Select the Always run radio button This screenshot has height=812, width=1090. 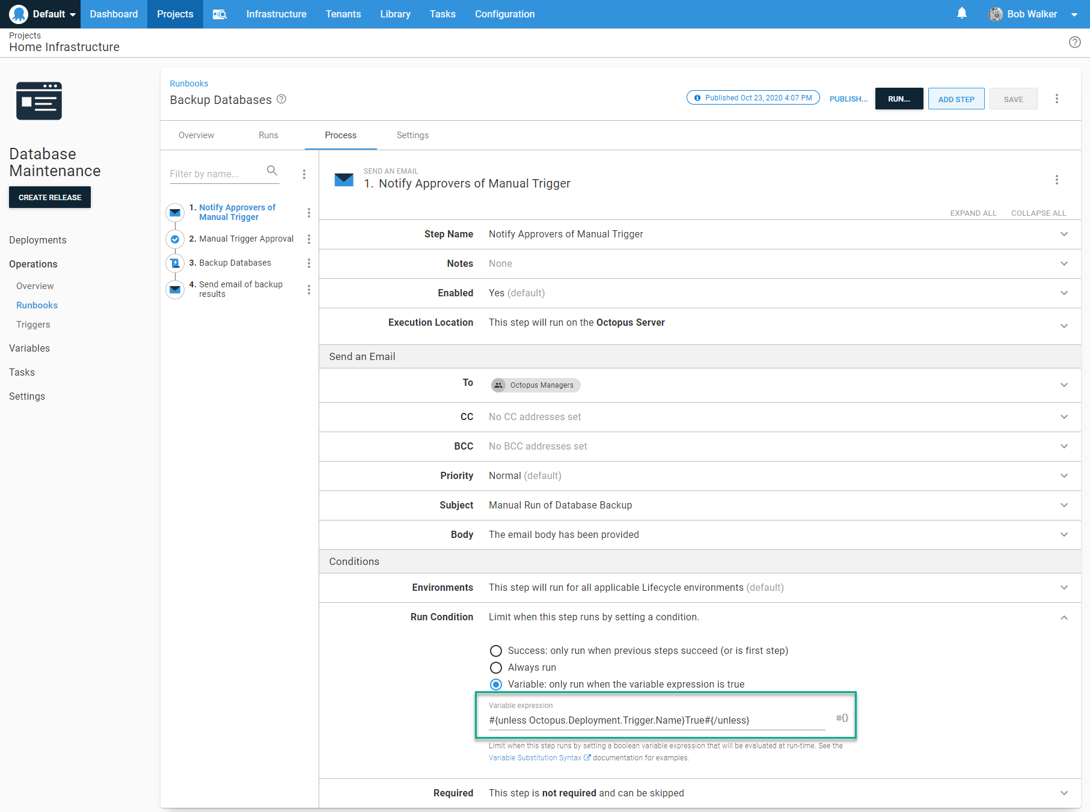[x=496, y=668]
